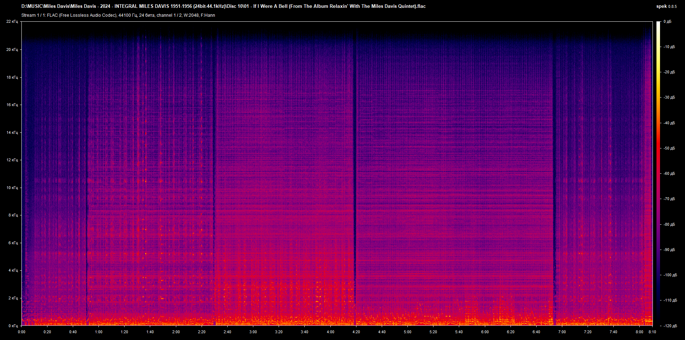
Task: Click the '-60 дБ' level scale label
Action: coord(669,174)
